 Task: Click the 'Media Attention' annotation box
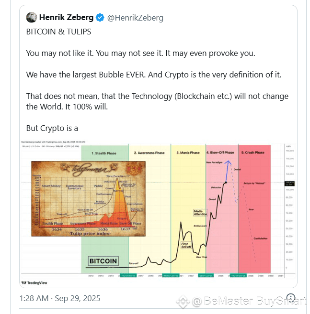coord(200,213)
